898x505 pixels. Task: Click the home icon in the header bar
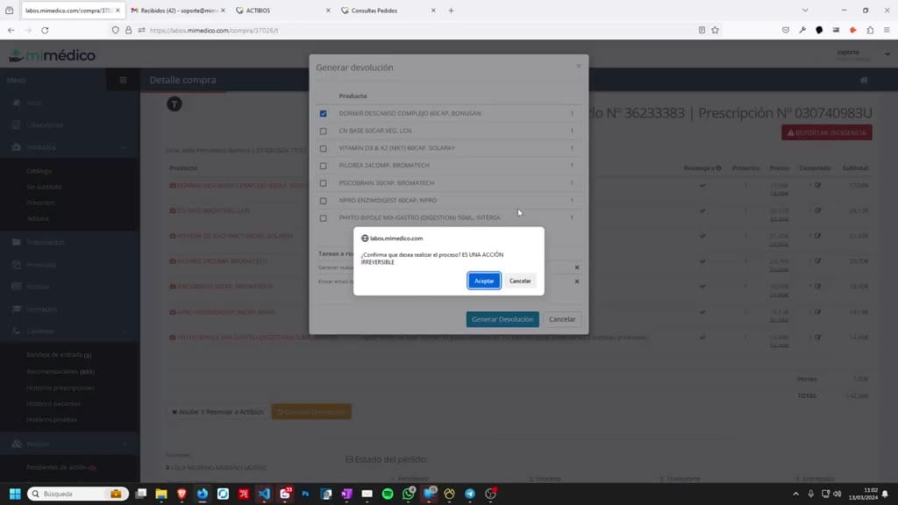coord(864,80)
